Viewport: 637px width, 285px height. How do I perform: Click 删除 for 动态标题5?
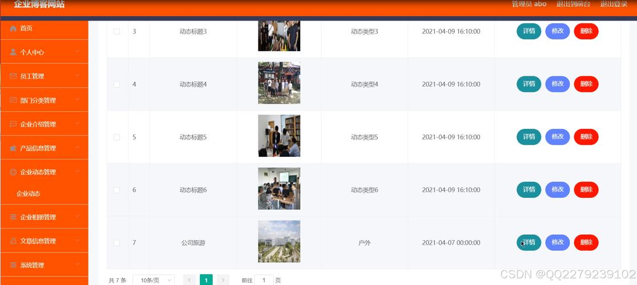coord(586,137)
